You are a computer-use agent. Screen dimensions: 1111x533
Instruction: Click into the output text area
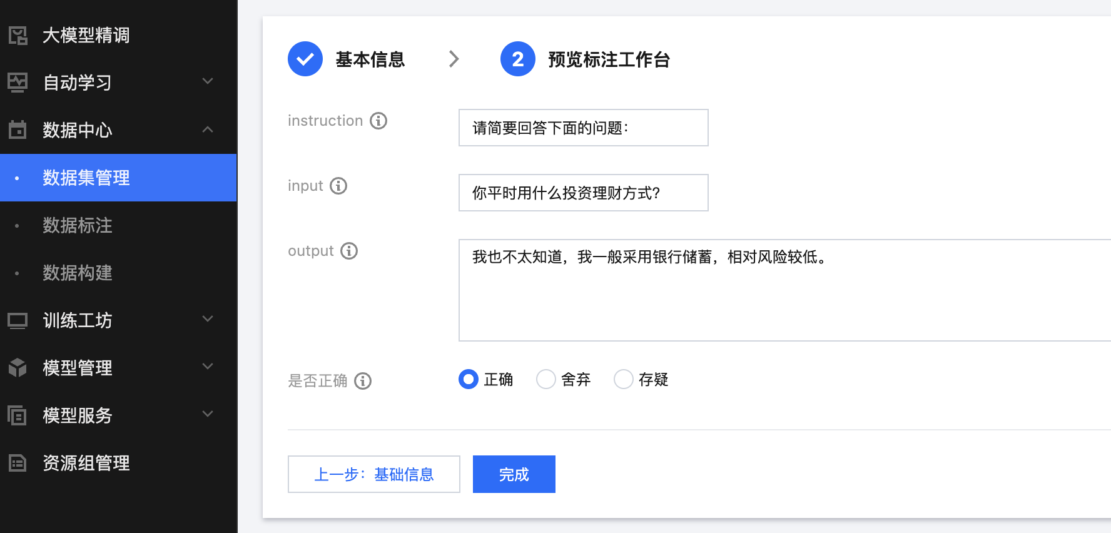click(784, 290)
